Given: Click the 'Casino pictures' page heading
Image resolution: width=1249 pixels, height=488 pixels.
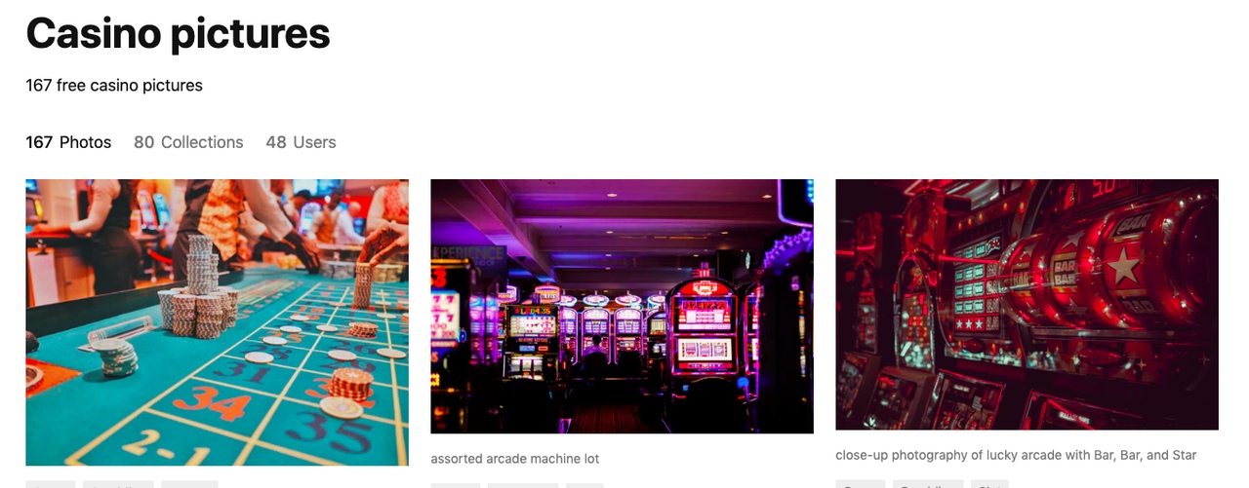Looking at the screenshot, I should click(178, 33).
